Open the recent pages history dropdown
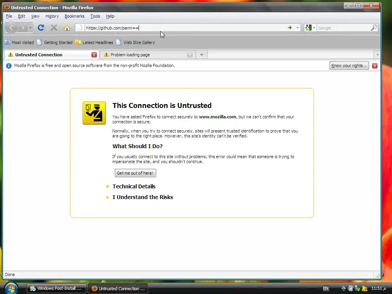This screenshot has width=392, height=294. (x=30, y=28)
